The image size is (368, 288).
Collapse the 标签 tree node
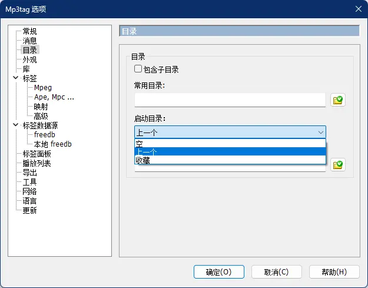tap(15, 78)
